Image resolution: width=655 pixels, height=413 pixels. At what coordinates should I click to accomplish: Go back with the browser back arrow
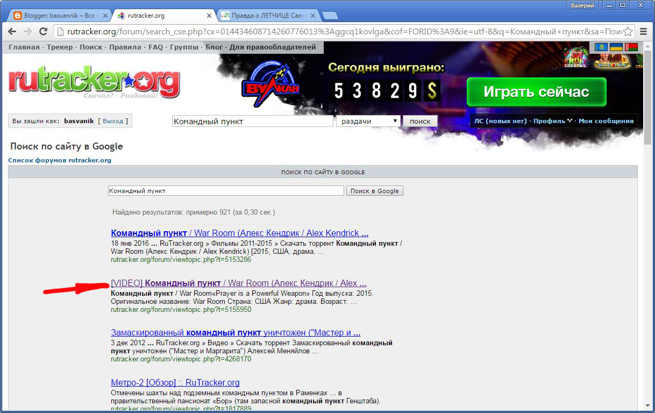point(12,31)
